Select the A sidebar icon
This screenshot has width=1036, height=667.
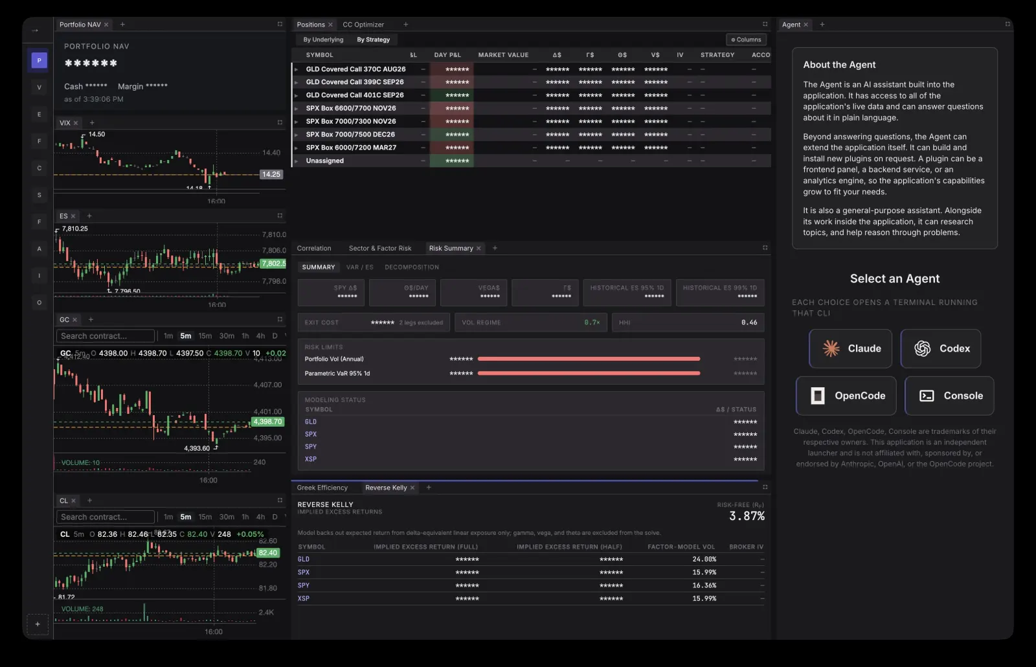pyautogui.click(x=39, y=249)
